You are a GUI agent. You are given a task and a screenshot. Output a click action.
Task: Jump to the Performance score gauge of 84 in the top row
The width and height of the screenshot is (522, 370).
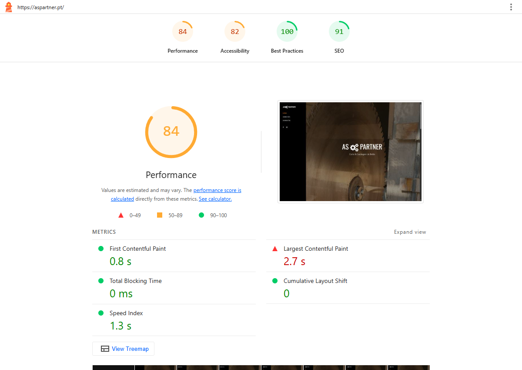point(183,32)
